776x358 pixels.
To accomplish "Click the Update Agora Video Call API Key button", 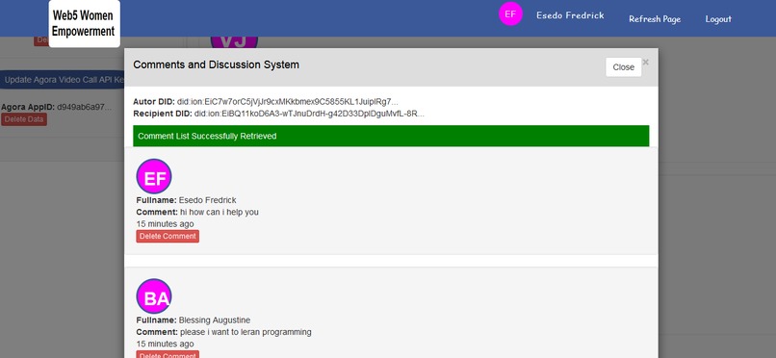I will pos(62,80).
